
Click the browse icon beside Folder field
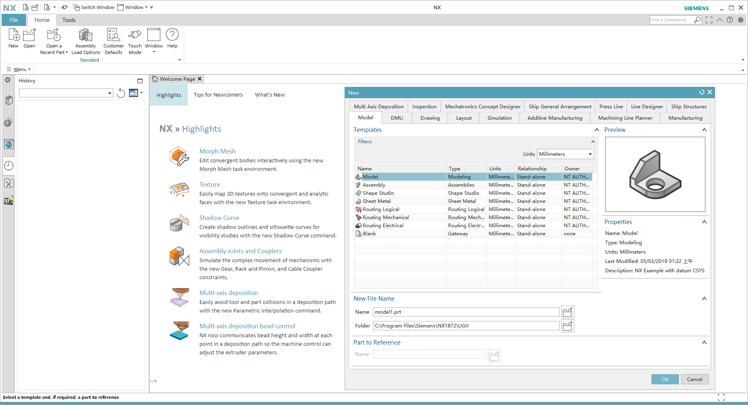(x=567, y=326)
